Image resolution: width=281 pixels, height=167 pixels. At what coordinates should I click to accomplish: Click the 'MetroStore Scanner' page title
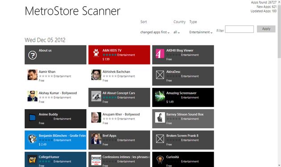click(x=73, y=11)
